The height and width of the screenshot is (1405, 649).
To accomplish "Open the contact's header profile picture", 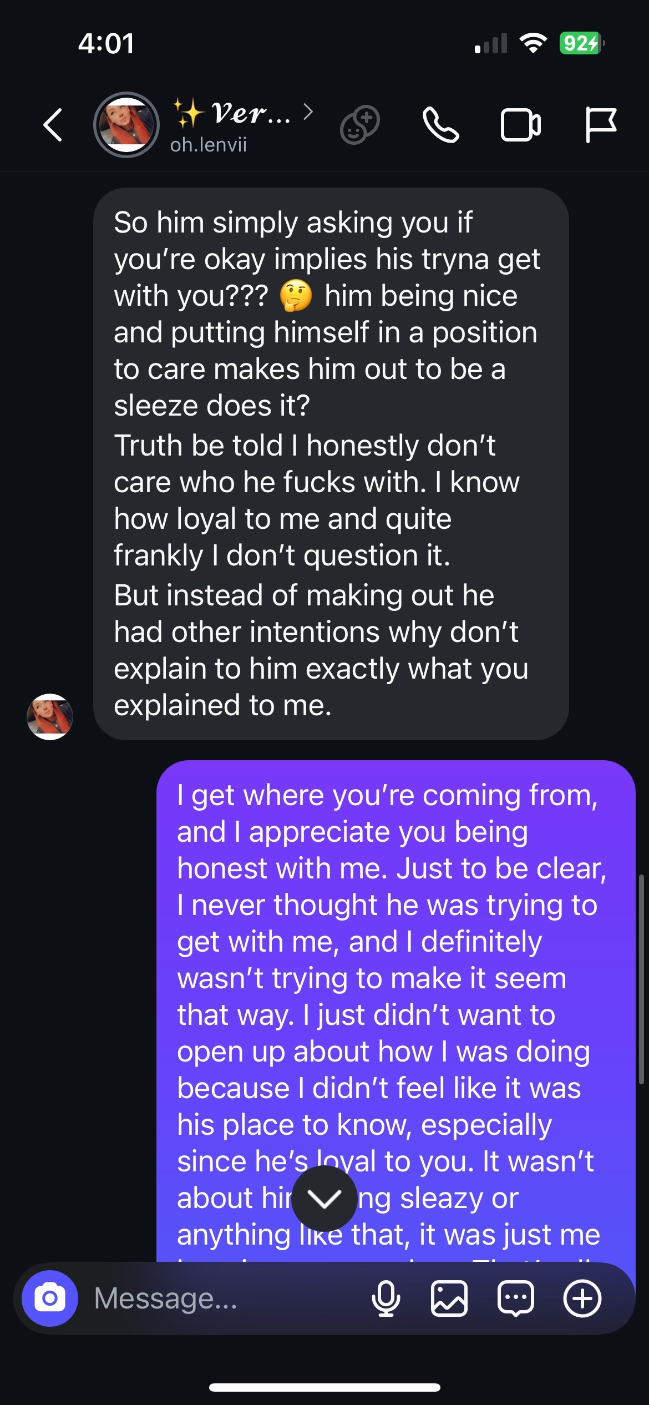I will point(126,125).
